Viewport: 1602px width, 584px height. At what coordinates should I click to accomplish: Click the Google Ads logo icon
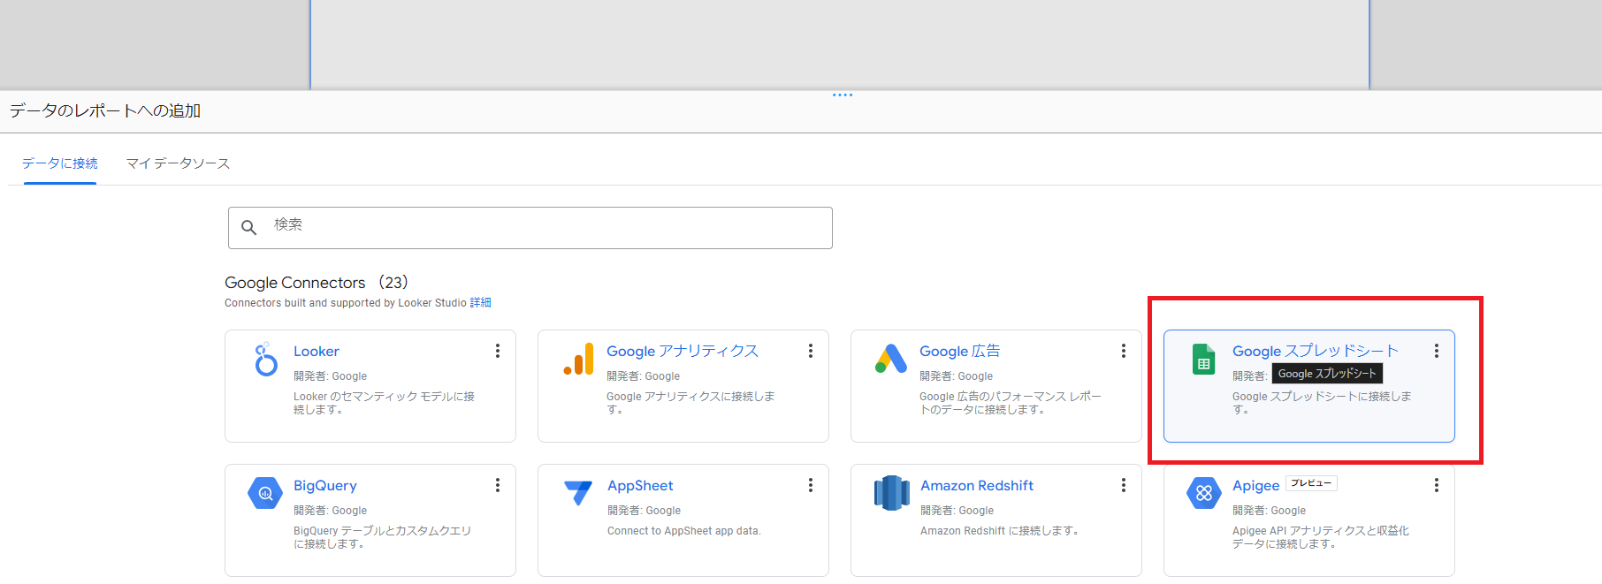(891, 359)
